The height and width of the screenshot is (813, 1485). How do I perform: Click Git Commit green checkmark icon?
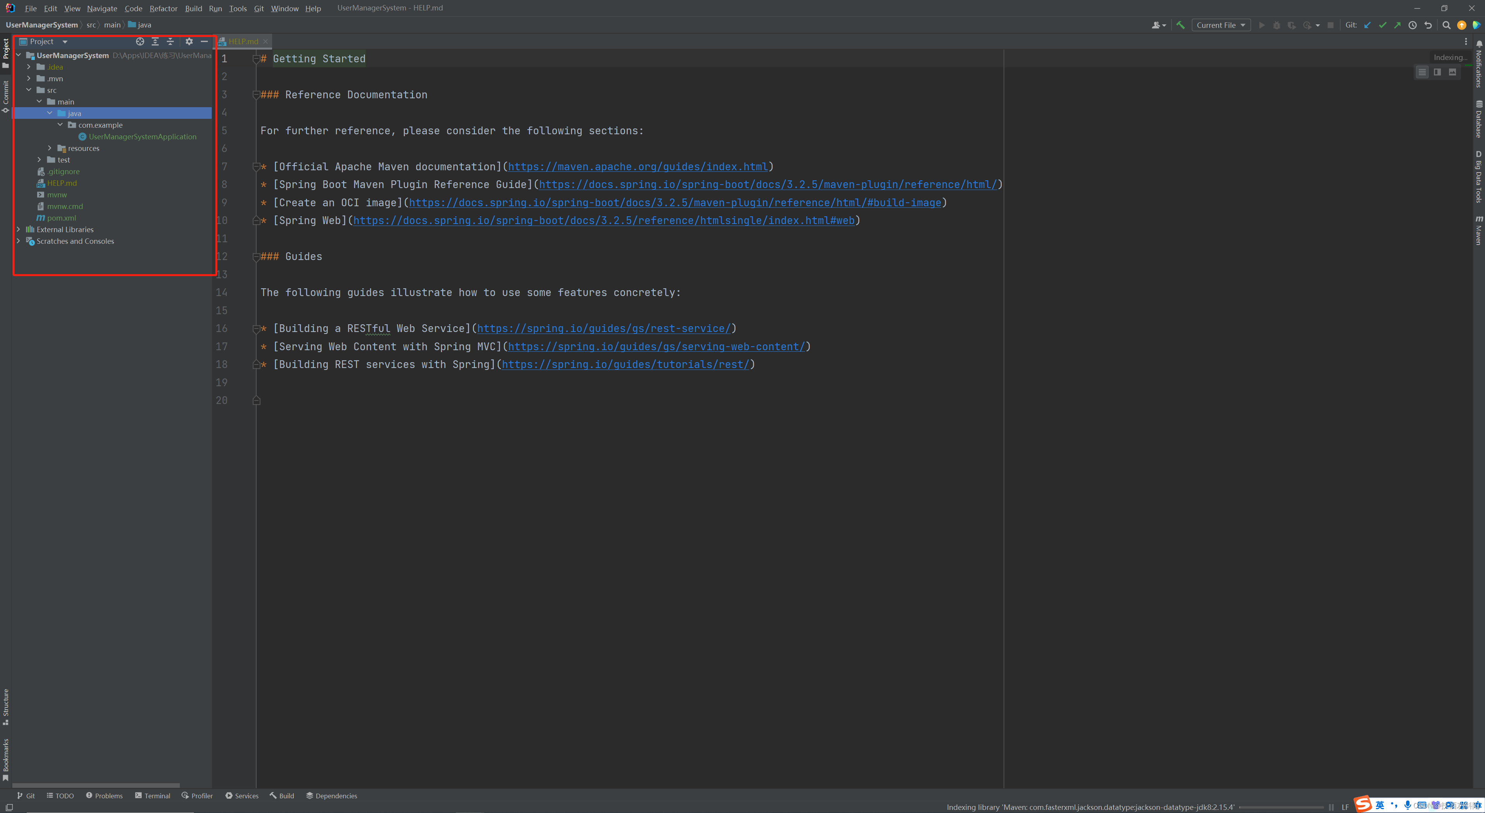click(1382, 25)
